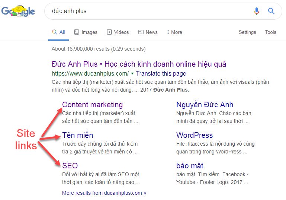This screenshot has width=286, height=200.
Task: Open the 'Nguyễn Đức Anh' sitelink
Action: click(205, 105)
